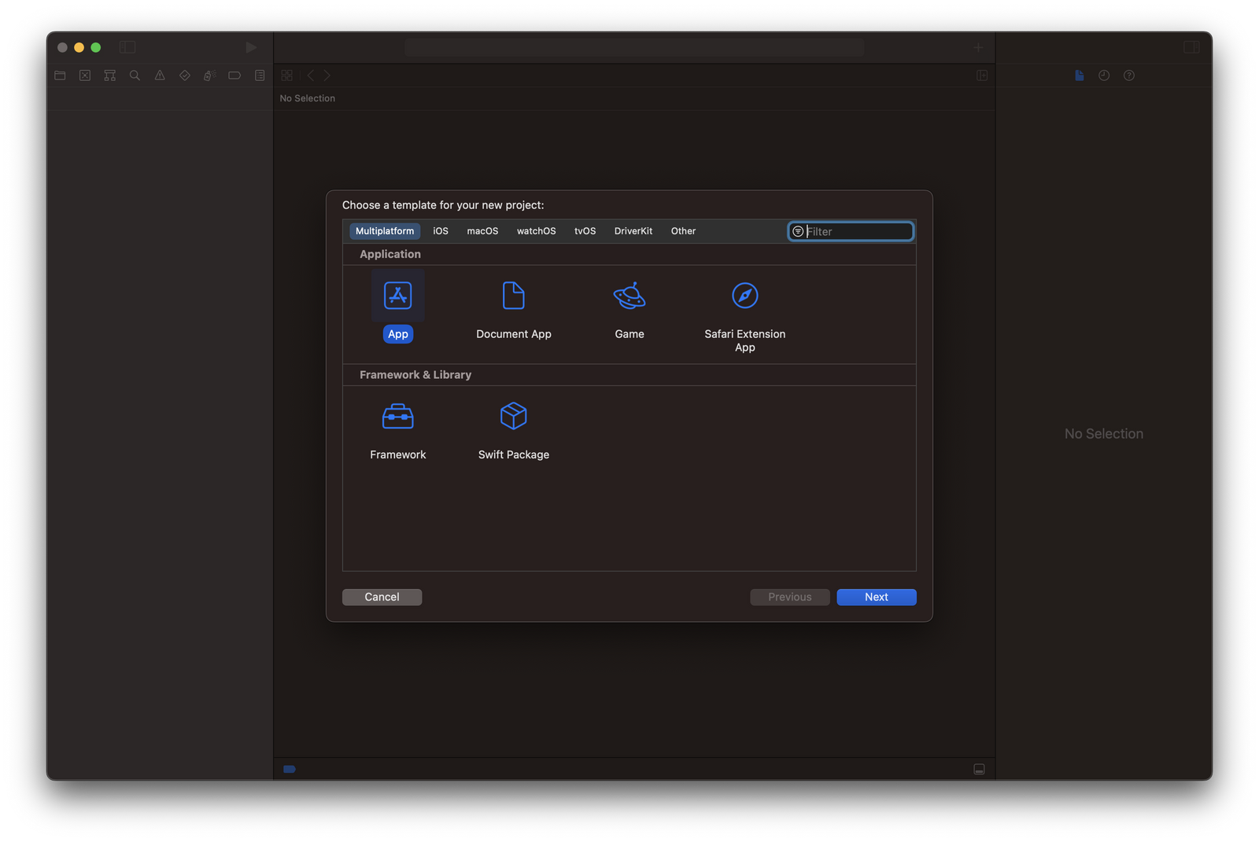Select the Game template
This screenshot has height=842, width=1259.
pos(629,307)
